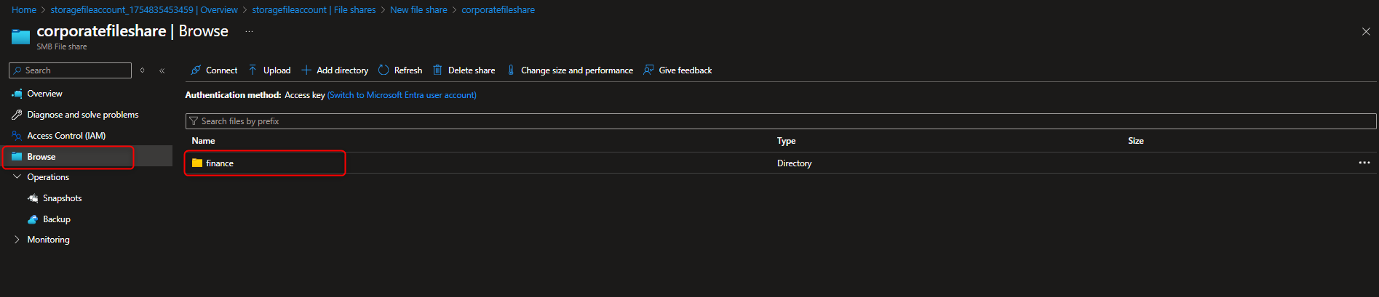The height and width of the screenshot is (297, 1379).
Task: Sort by the Name column header
Action: 203,141
